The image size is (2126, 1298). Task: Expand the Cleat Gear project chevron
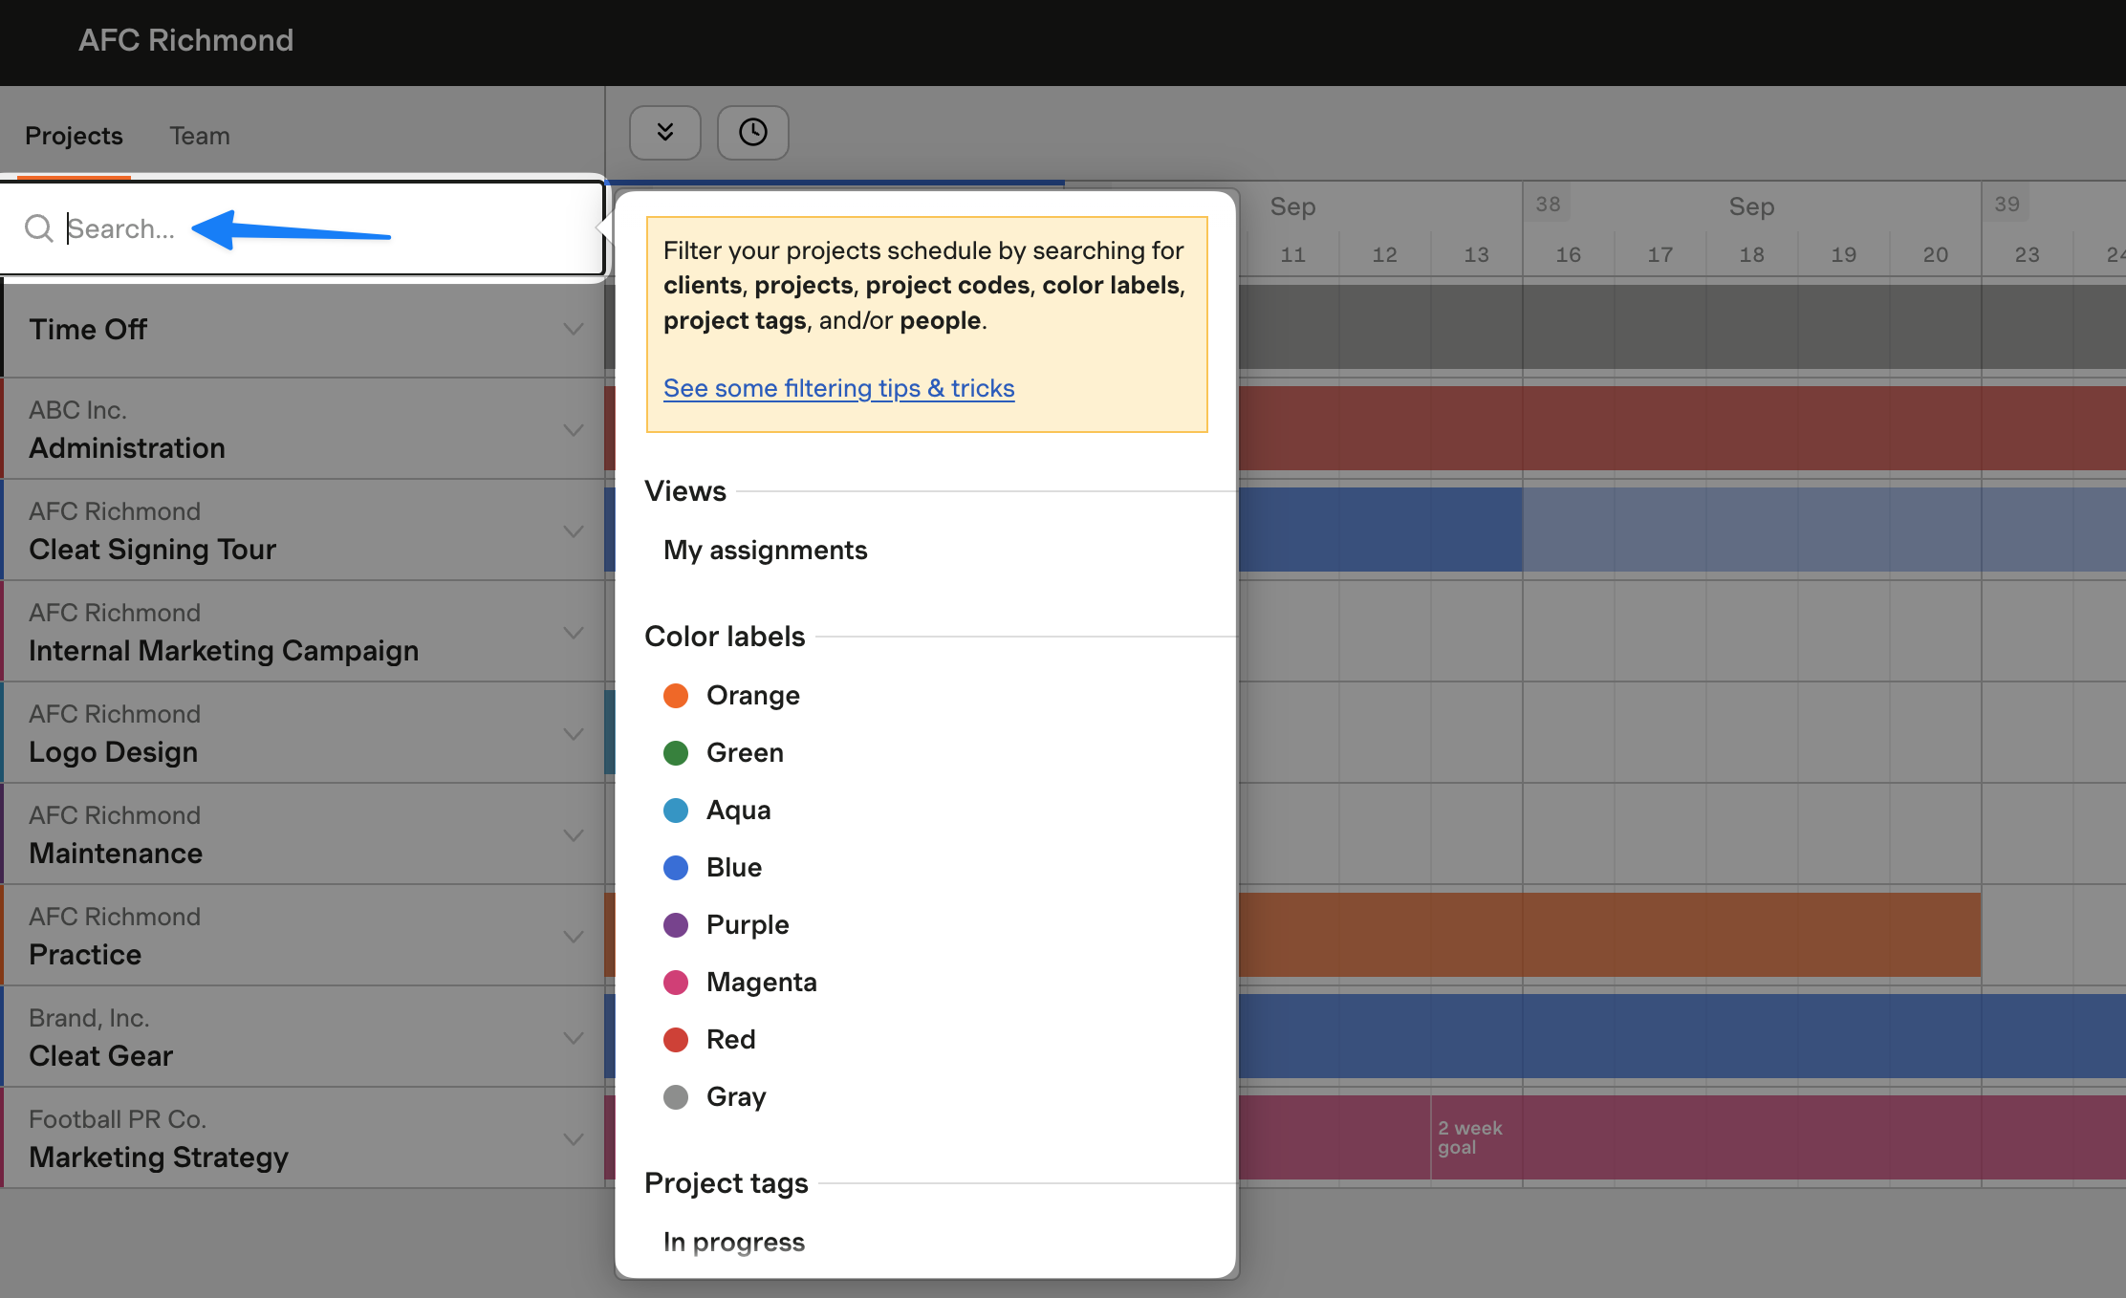[x=574, y=1038]
